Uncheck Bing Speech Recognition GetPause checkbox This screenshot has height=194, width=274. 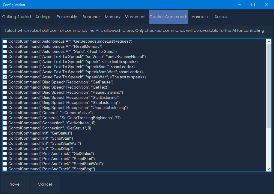click(5, 82)
